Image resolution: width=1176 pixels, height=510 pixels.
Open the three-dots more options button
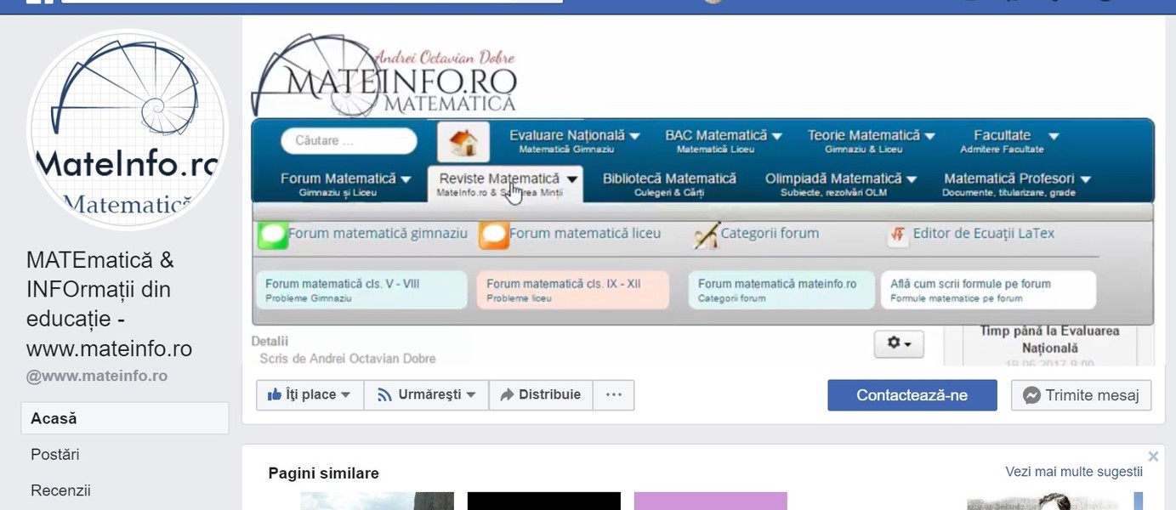613,394
